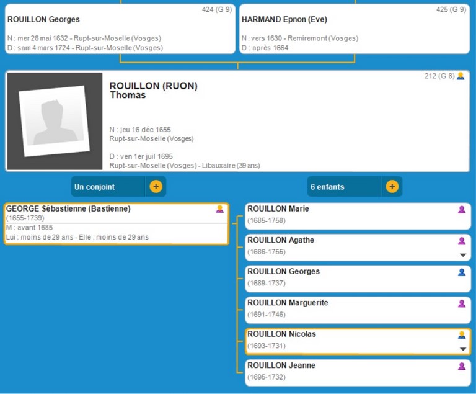Open father Rouillon Georges' card

pyautogui.click(x=118, y=29)
